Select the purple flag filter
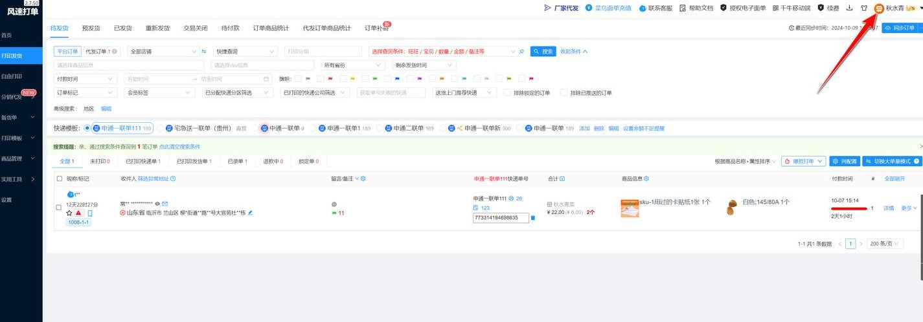923x322 pixels. pos(419,79)
